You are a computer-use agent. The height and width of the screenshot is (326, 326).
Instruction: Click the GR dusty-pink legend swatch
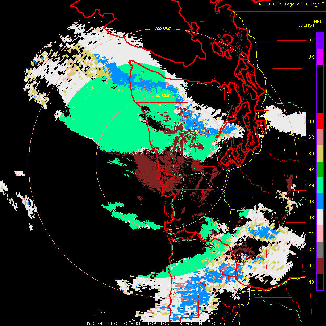pos(320,137)
